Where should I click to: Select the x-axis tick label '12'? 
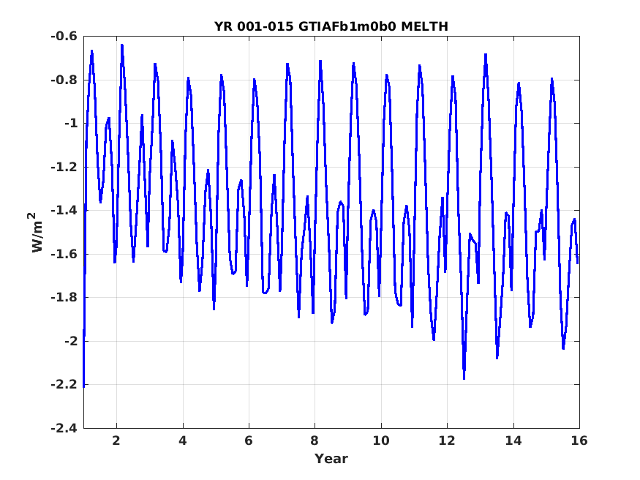(447, 440)
